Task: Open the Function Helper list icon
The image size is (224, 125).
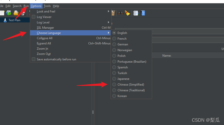Action: [x=136, y=13]
